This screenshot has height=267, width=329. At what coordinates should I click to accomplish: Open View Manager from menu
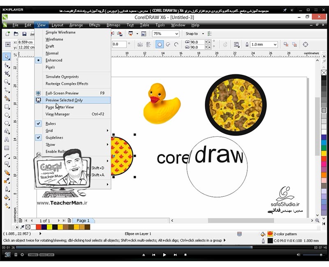click(73, 114)
